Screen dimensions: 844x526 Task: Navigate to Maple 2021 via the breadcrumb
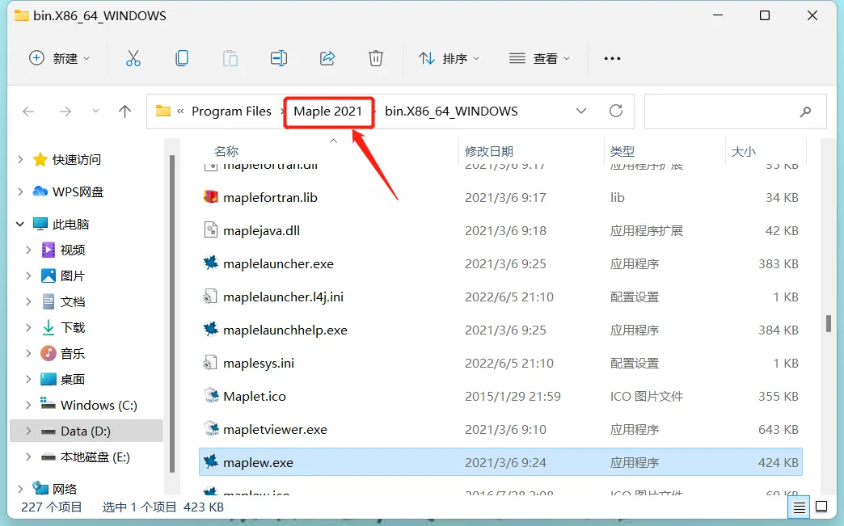click(x=329, y=112)
